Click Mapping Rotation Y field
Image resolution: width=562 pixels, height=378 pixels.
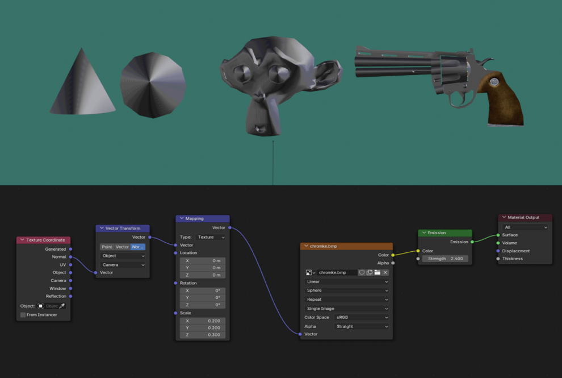pyautogui.click(x=203, y=298)
